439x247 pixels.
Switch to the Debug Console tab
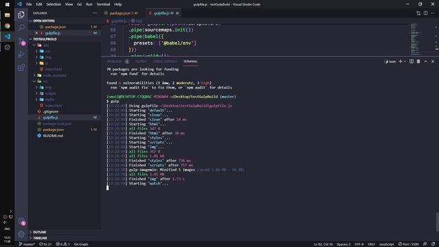[165, 62]
